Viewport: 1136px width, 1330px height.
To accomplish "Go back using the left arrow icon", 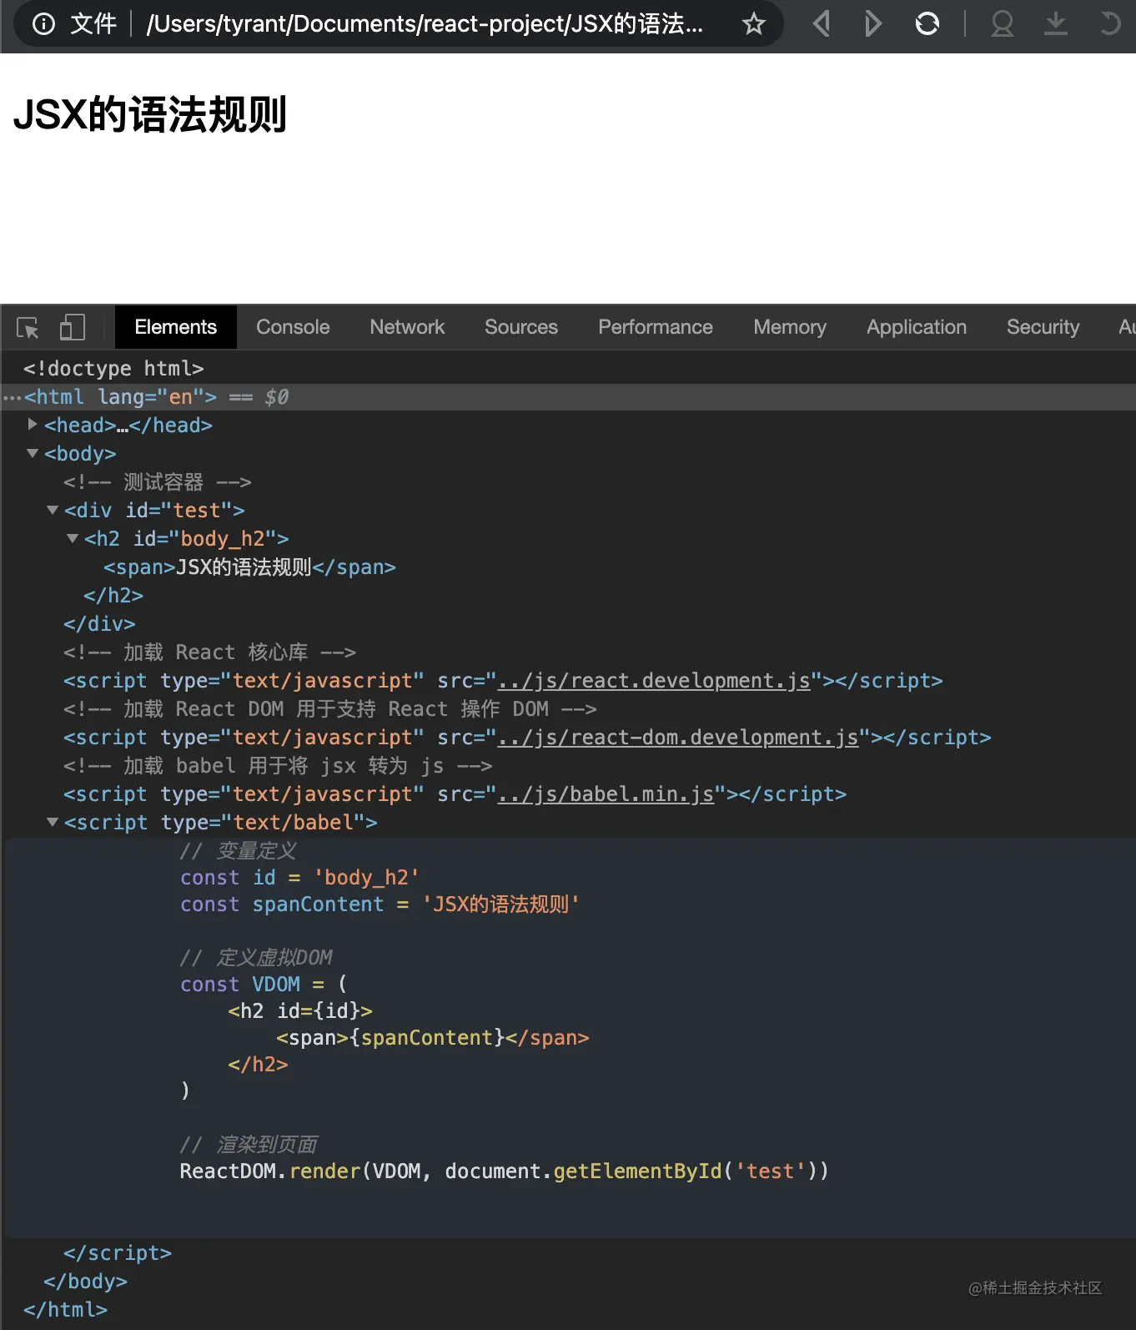I will click(822, 23).
